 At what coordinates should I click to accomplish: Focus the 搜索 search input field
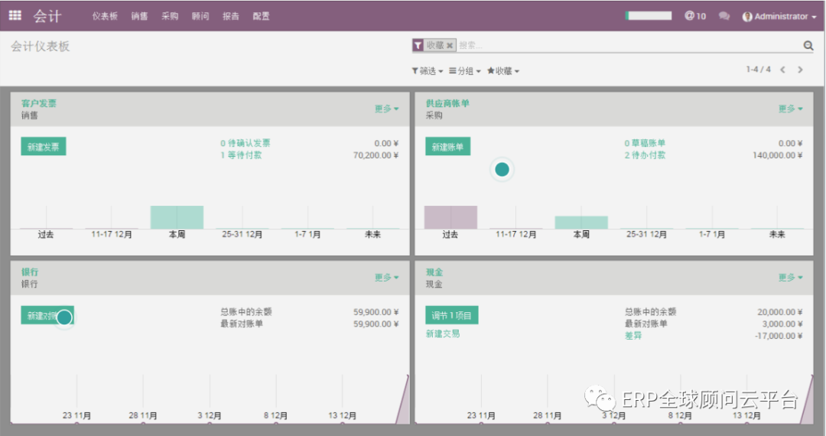pyautogui.click(x=627, y=46)
